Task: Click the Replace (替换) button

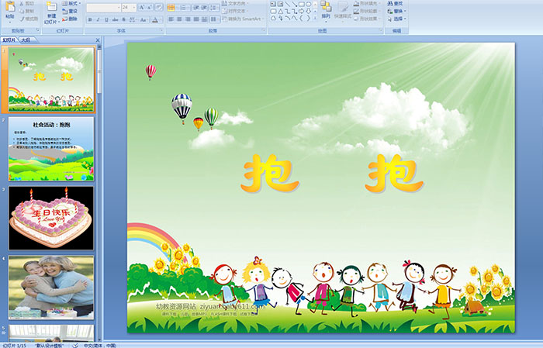Action: click(x=398, y=12)
